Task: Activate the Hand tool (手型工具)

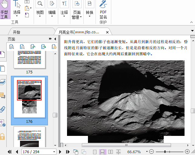Action: pos(5,10)
